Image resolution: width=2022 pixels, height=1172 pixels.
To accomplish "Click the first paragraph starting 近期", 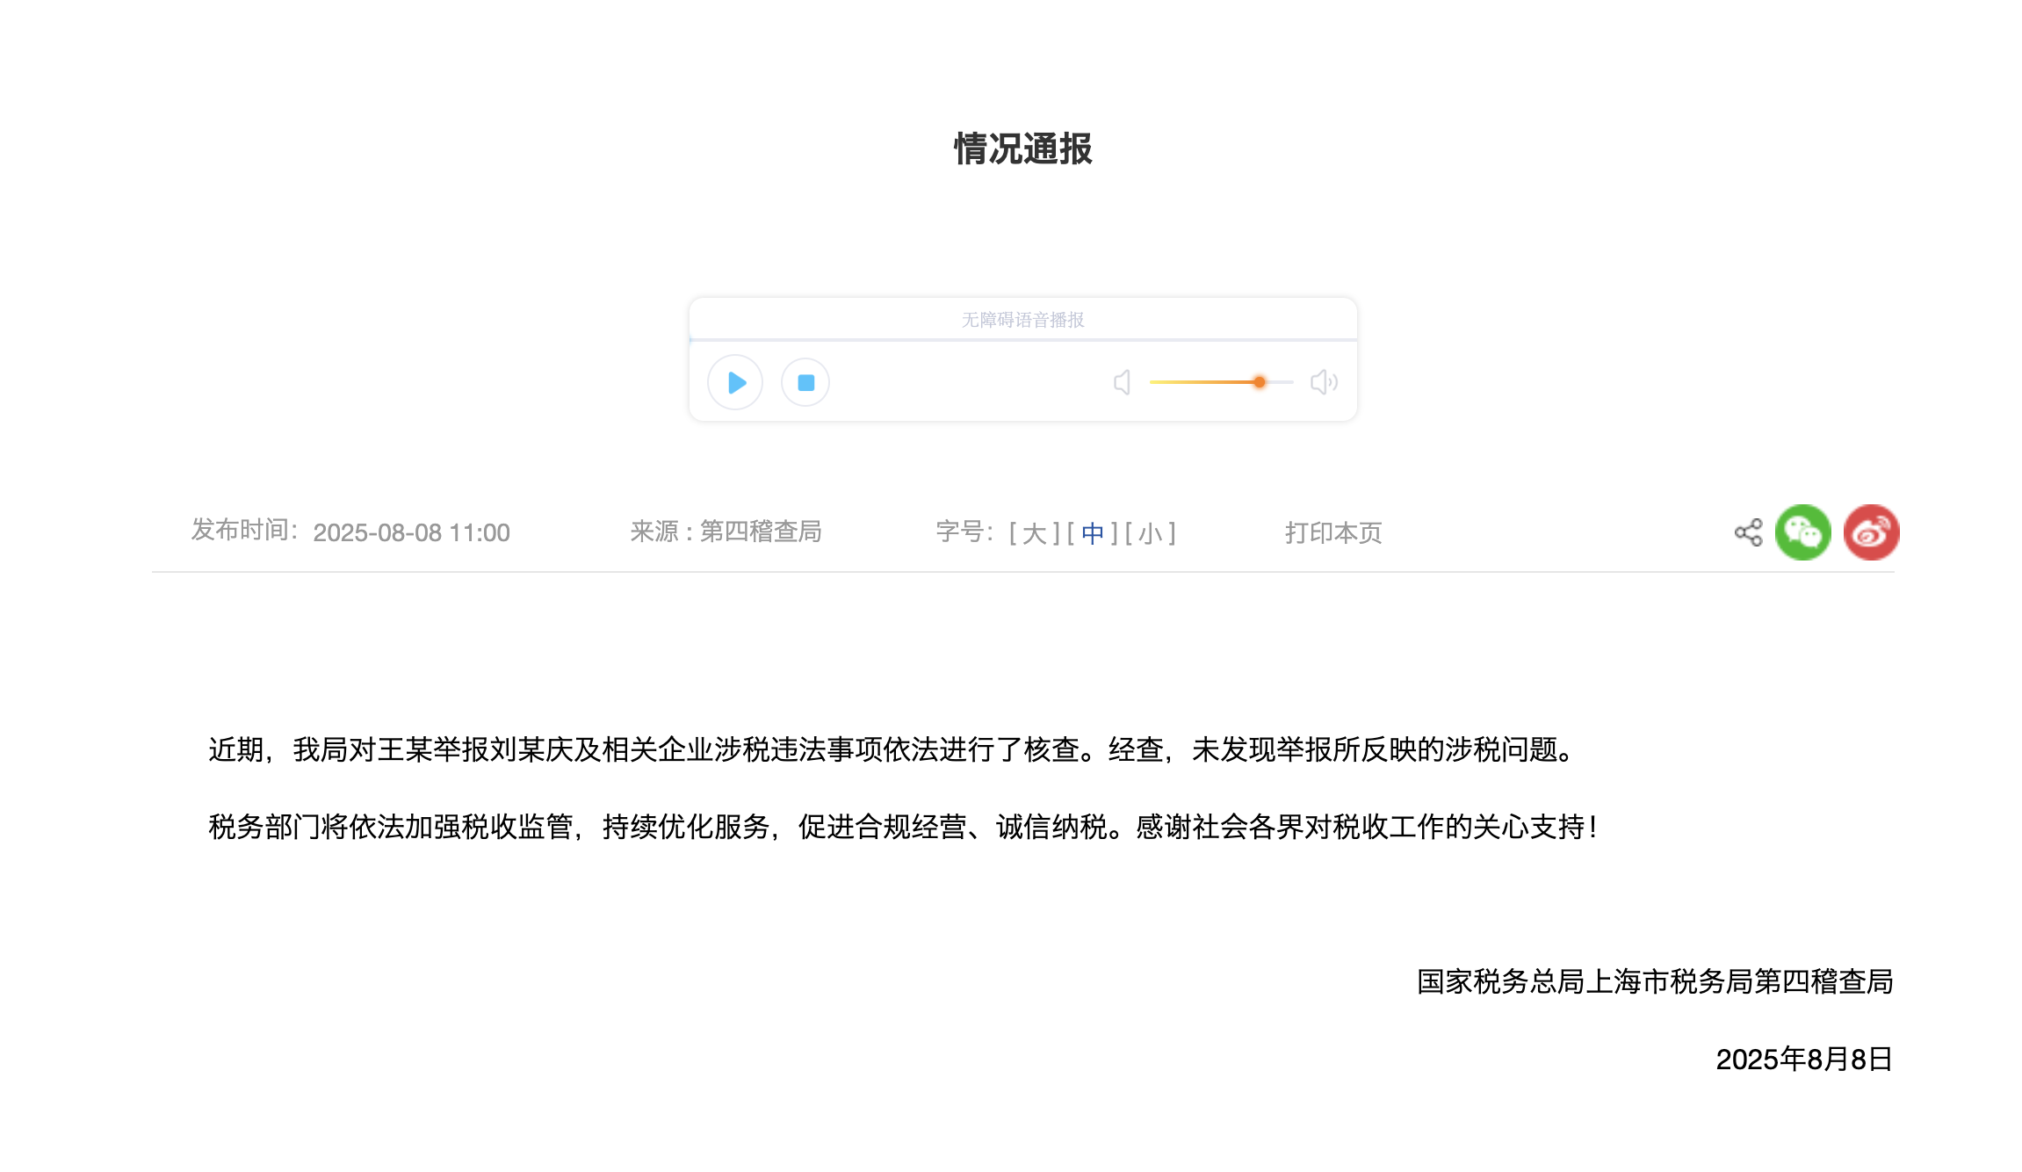I will [894, 749].
